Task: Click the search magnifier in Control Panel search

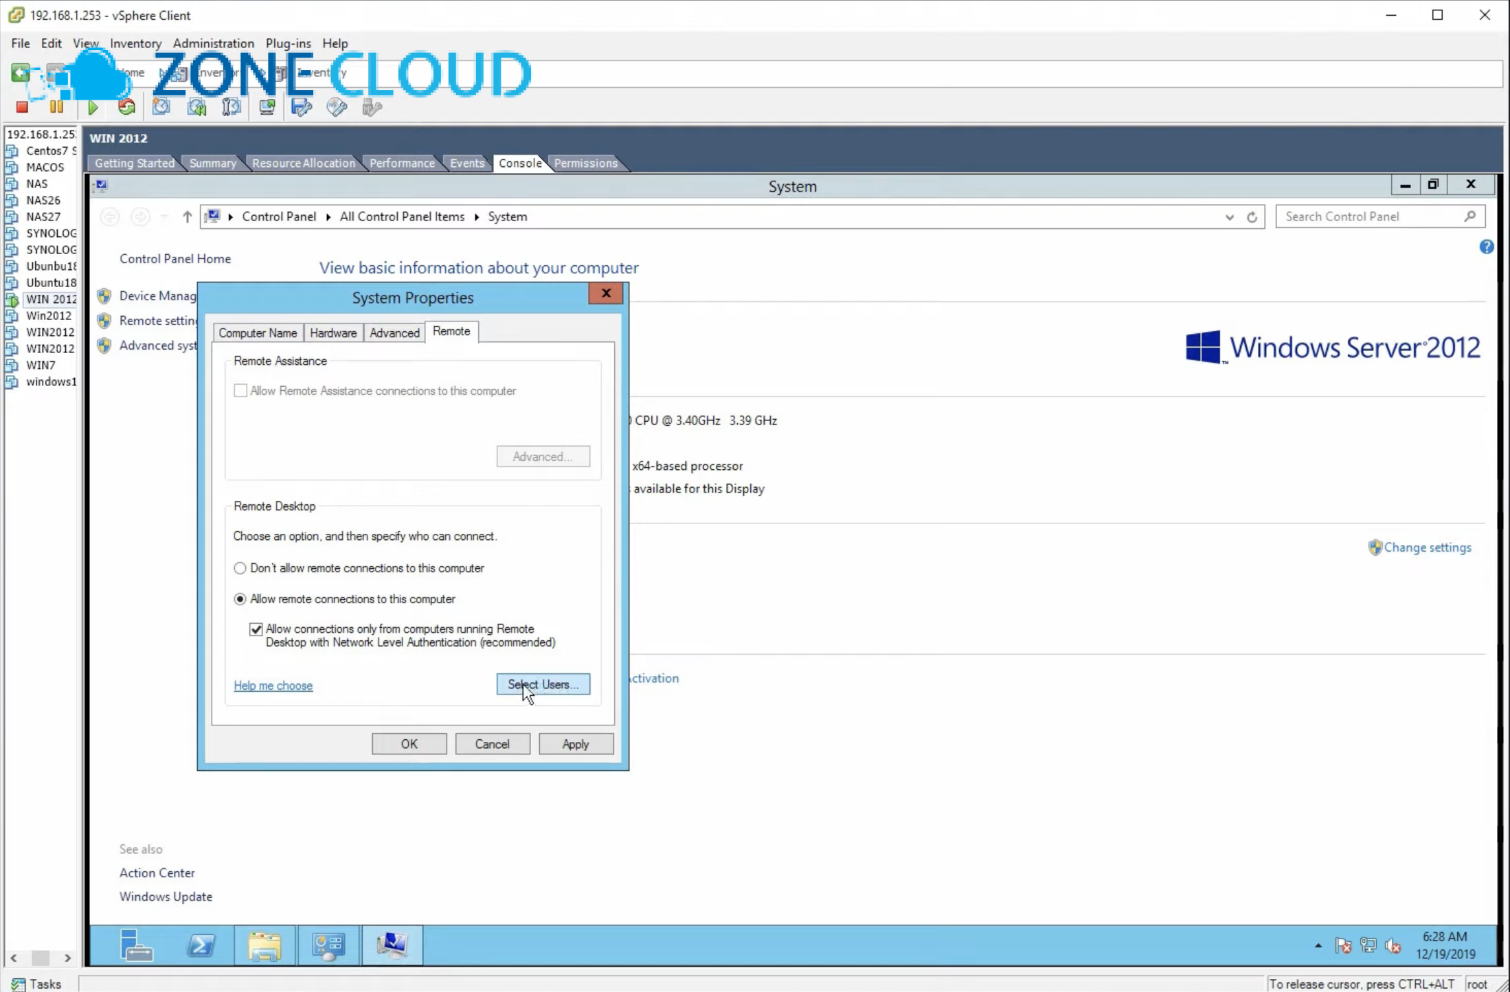Action: tap(1469, 216)
